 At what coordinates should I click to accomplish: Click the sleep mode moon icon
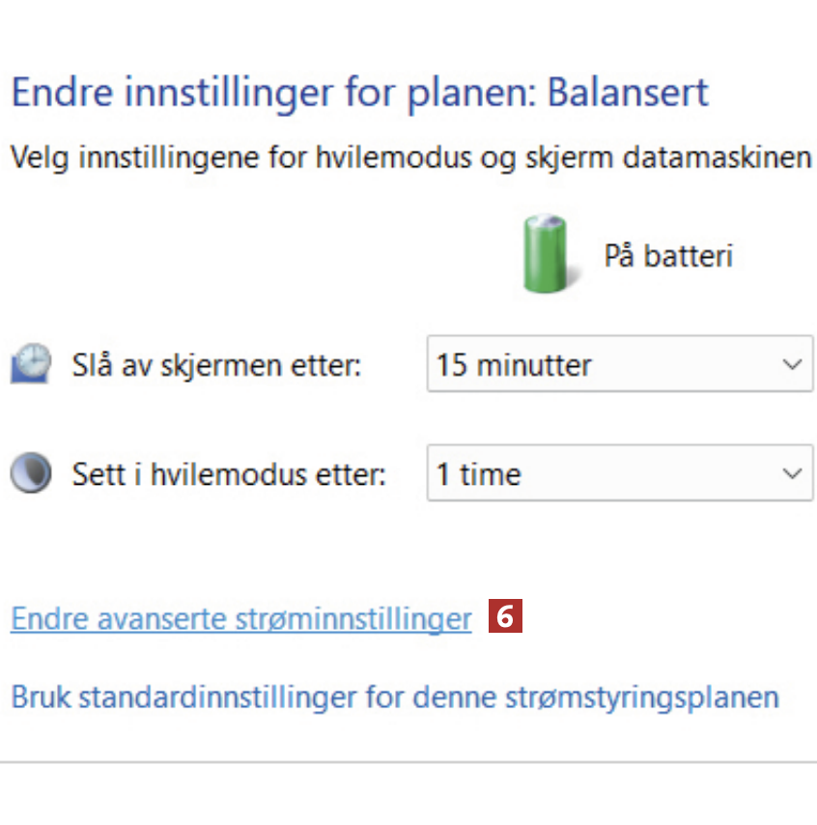[29, 474]
